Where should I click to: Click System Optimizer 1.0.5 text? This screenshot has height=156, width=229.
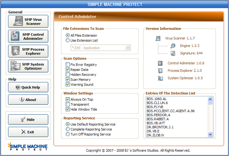[185, 78]
